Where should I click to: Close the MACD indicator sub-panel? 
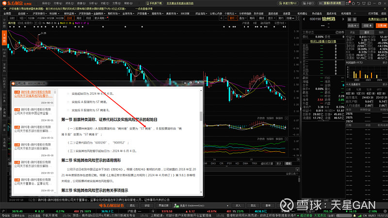pyautogui.click(x=286, y=118)
